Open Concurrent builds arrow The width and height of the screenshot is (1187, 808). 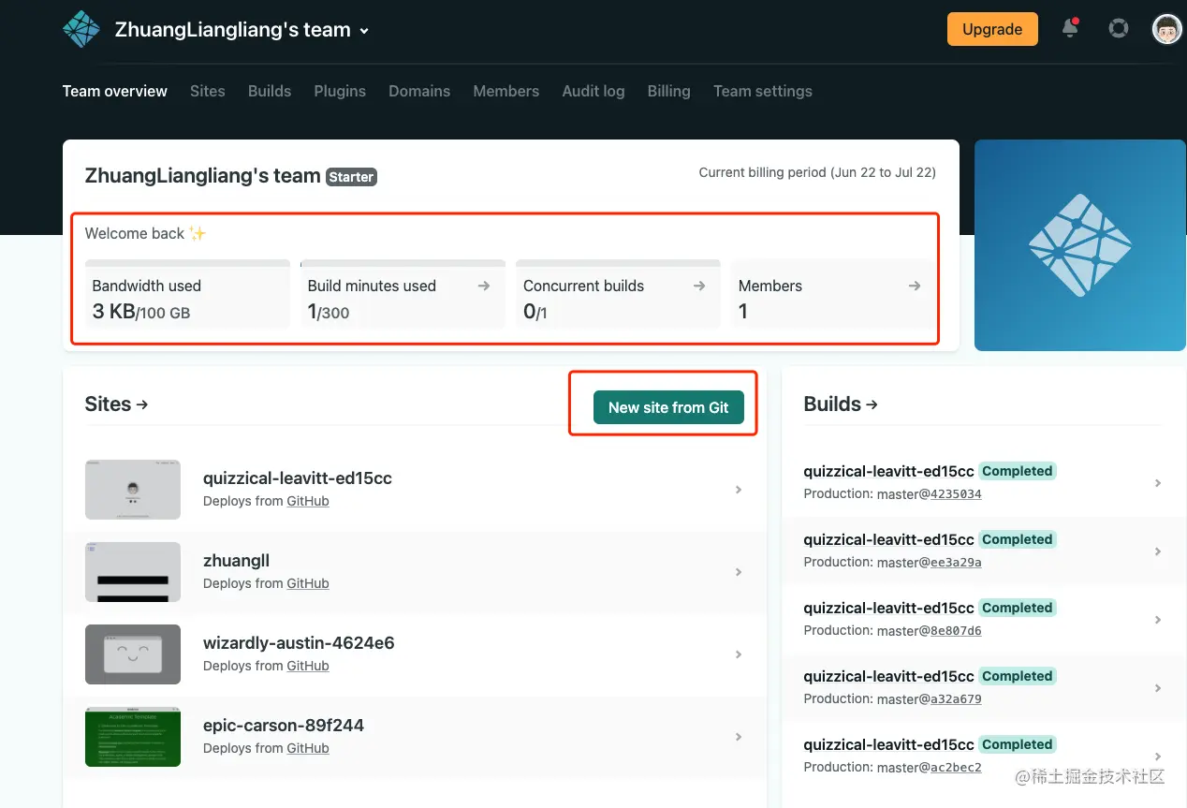click(699, 286)
